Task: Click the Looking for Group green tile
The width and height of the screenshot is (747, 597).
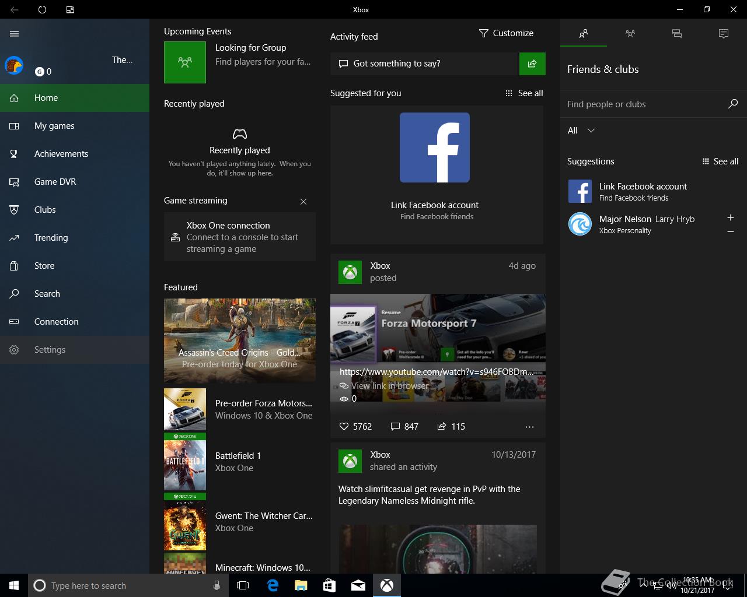Action: click(185, 62)
